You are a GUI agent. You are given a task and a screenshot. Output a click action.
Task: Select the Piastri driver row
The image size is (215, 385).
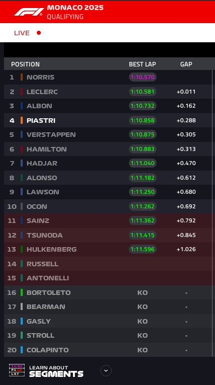click(x=108, y=120)
